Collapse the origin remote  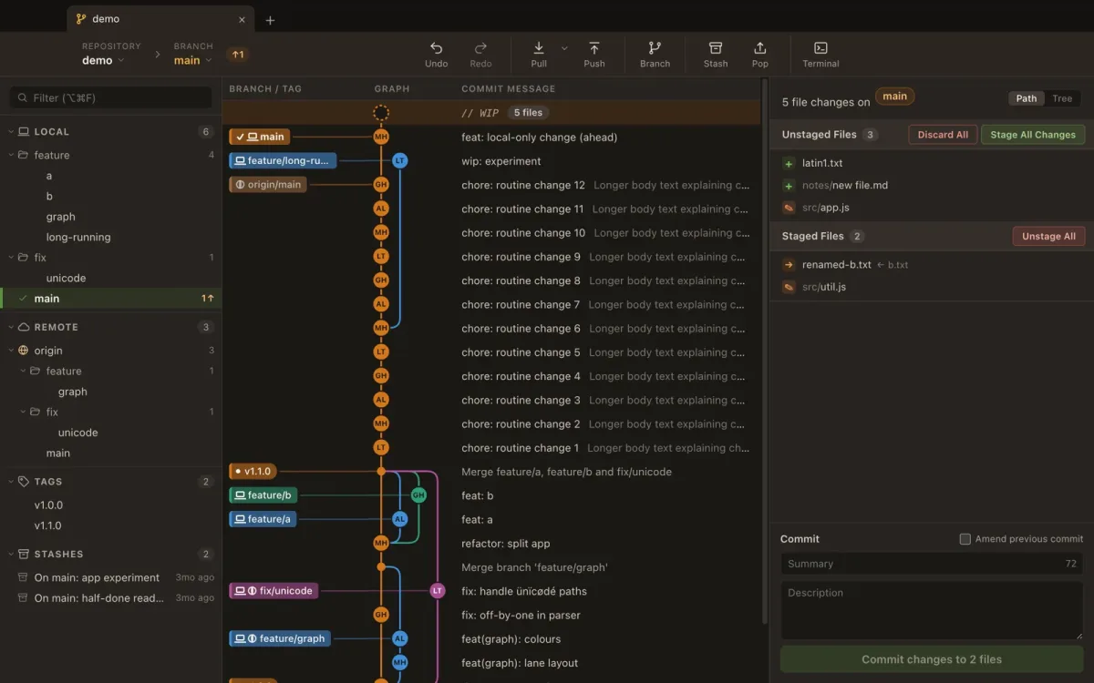[11, 351]
